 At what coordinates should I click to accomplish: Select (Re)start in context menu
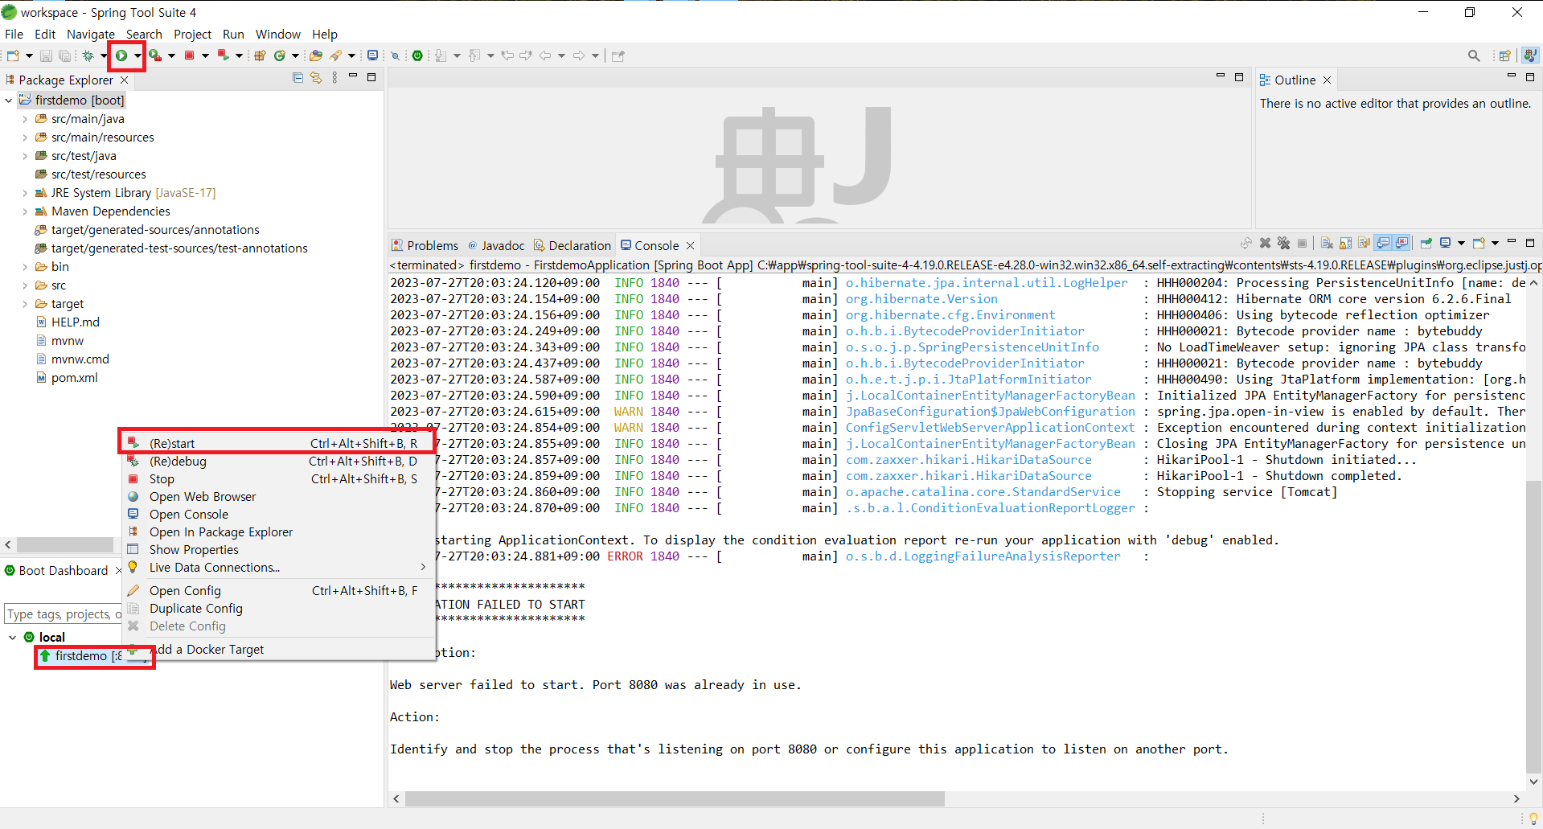[277, 443]
